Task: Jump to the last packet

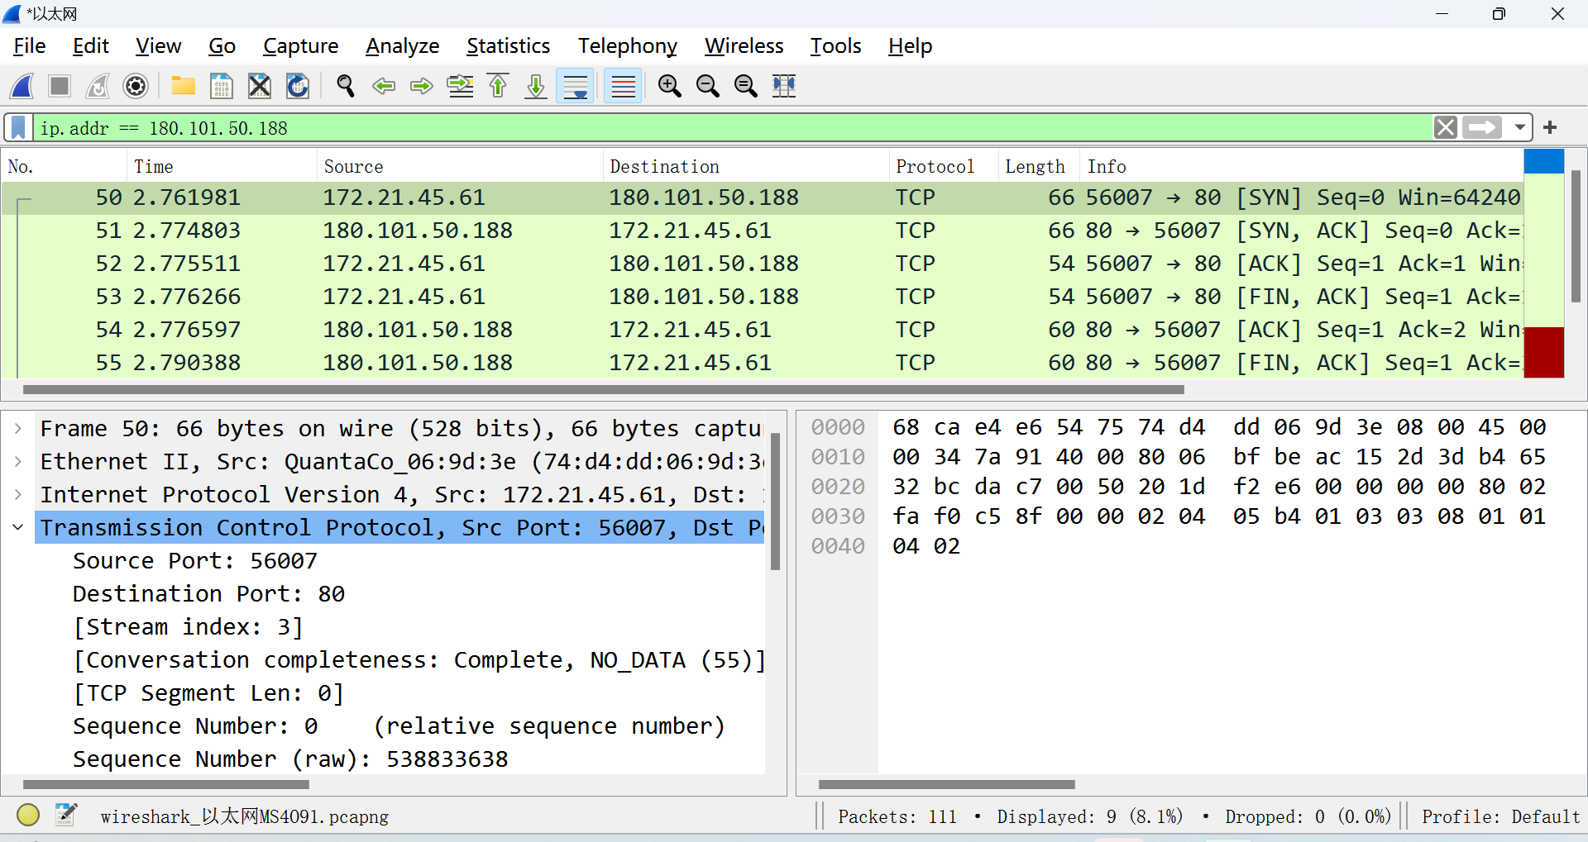Action: pos(536,86)
